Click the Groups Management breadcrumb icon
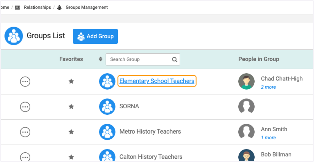Viewport: 314px width, 162px height. pyautogui.click(x=59, y=8)
